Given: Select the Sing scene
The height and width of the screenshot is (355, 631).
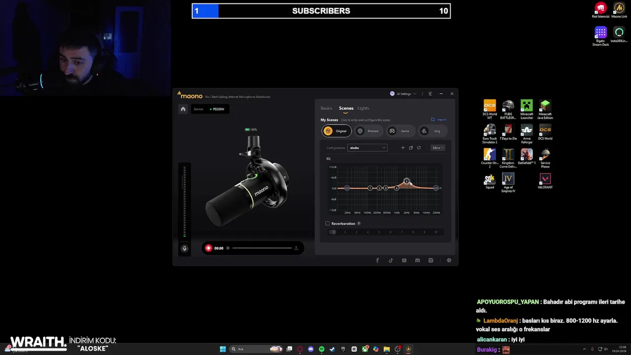Looking at the screenshot, I should point(432,131).
